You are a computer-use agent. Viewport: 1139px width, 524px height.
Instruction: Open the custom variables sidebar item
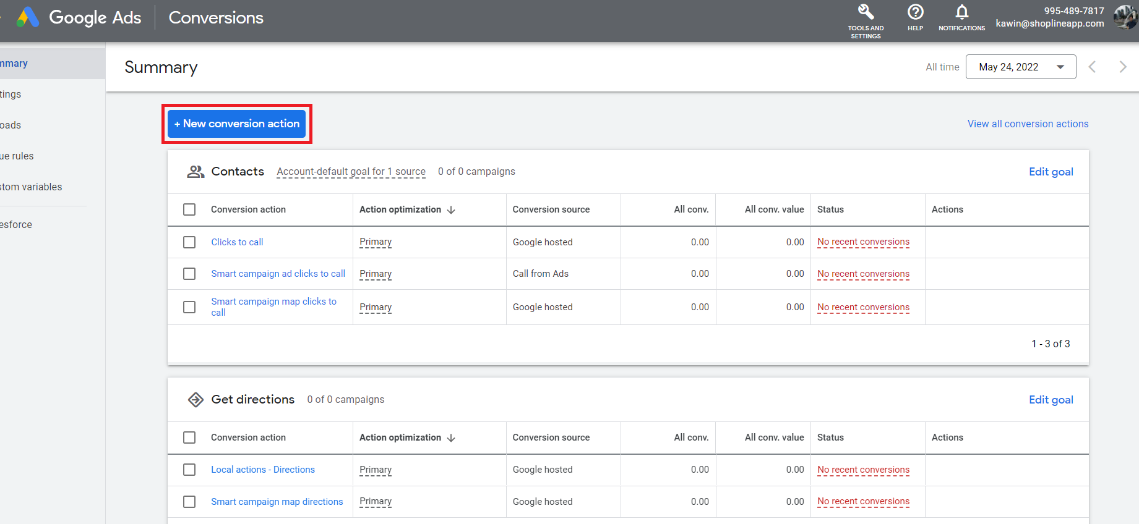(31, 187)
